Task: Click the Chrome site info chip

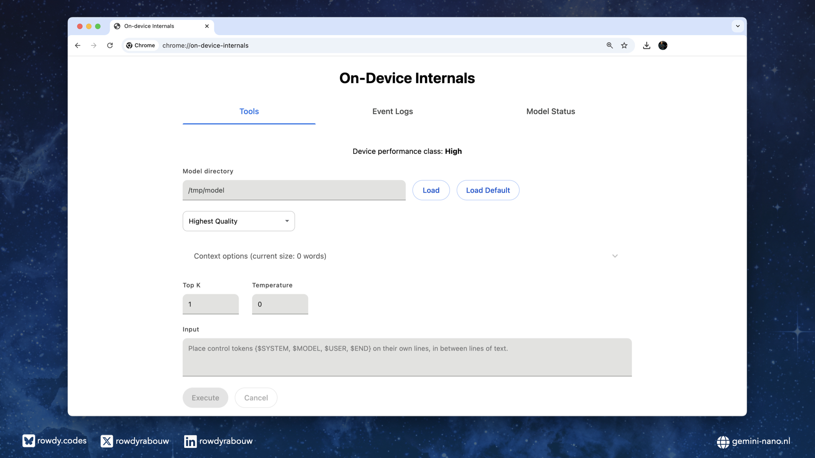Action: [x=141, y=45]
